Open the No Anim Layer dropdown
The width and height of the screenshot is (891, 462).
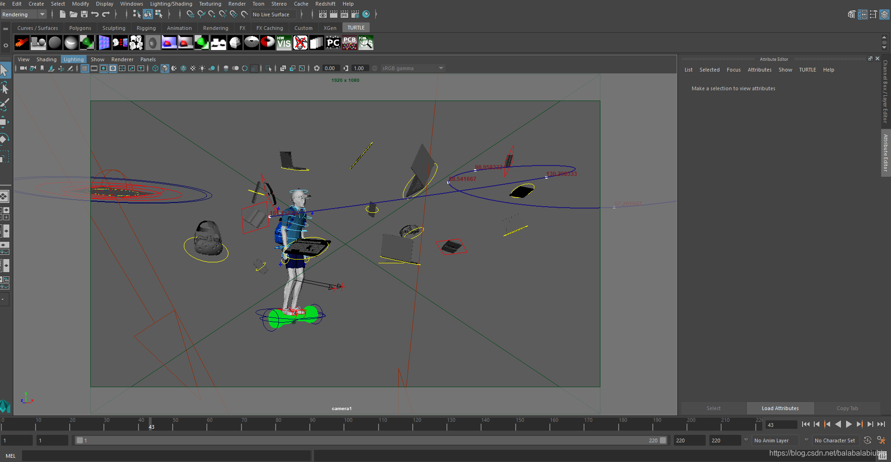(775, 440)
